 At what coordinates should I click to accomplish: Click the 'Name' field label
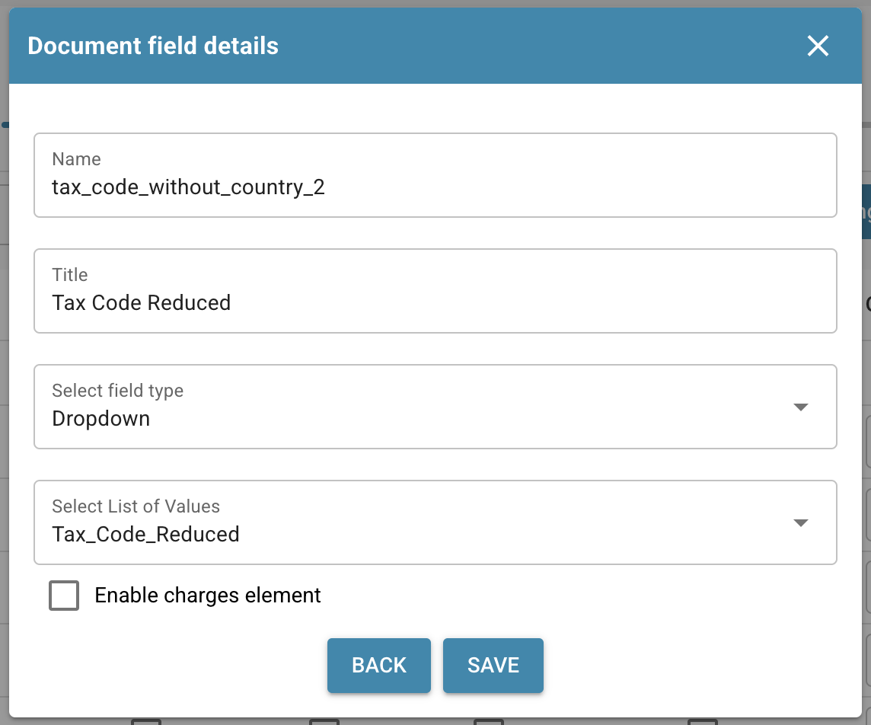point(76,159)
